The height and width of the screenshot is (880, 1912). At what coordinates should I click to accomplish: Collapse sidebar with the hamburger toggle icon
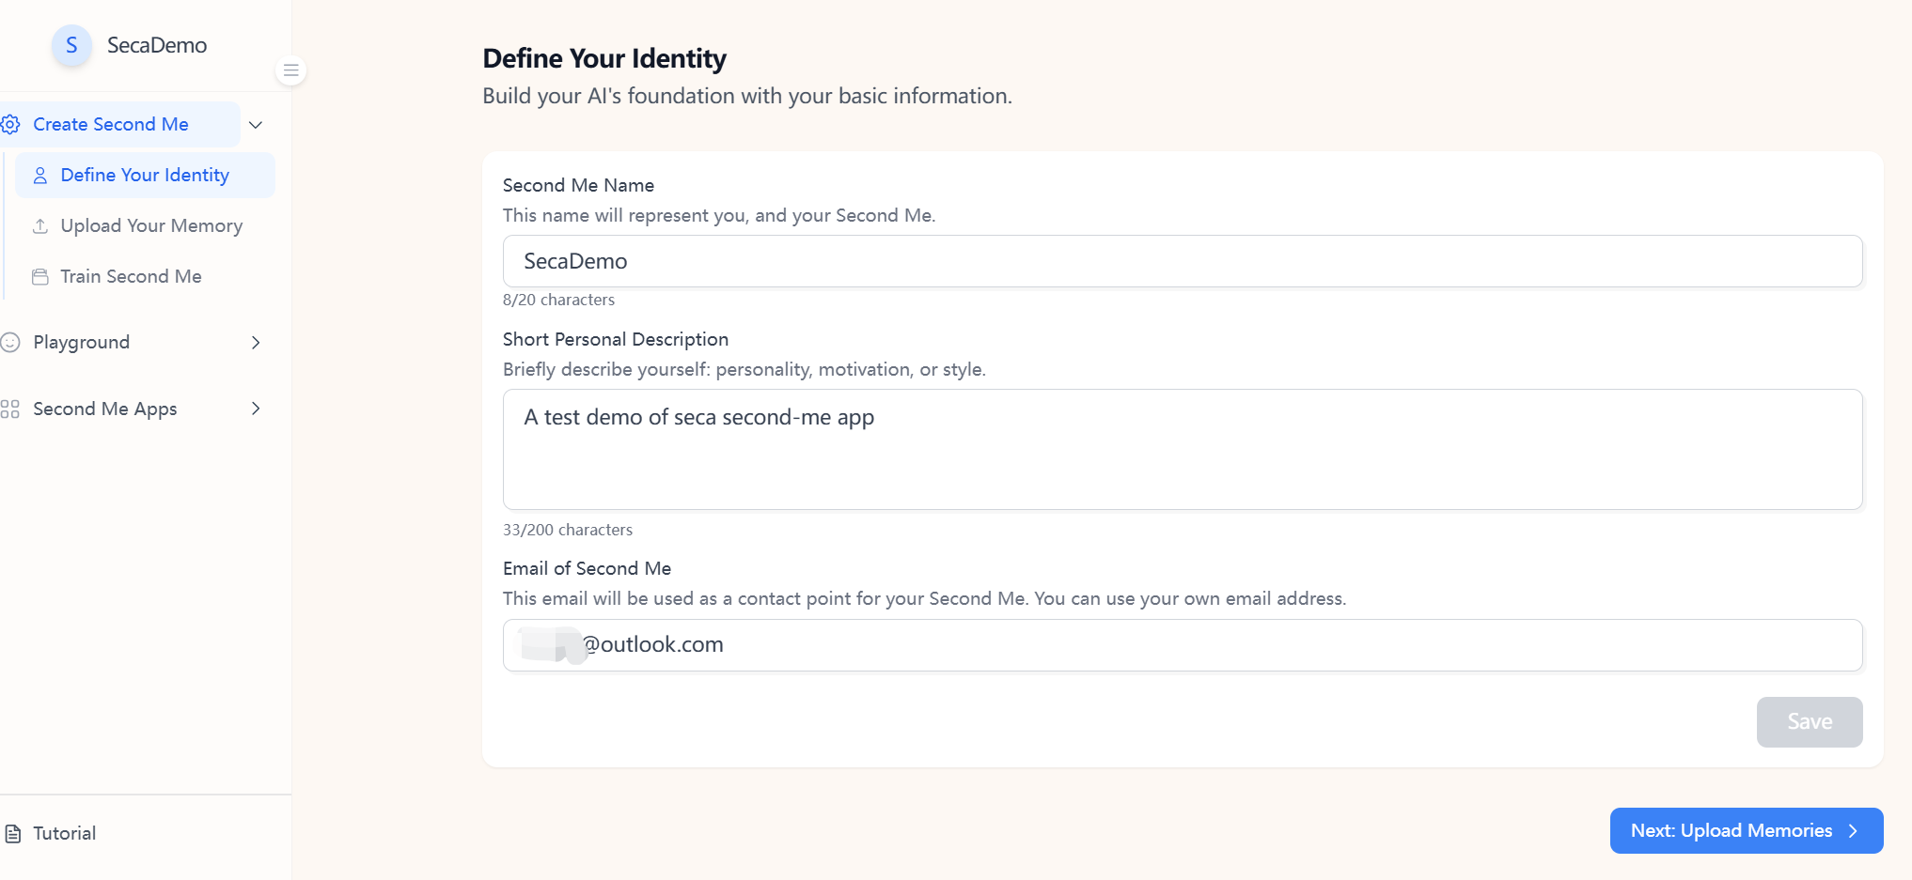point(291,70)
